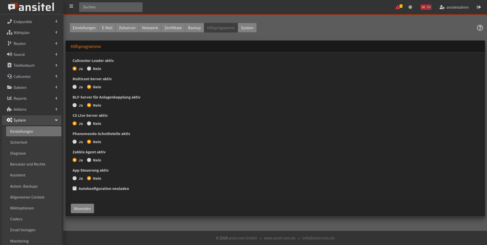Click the Absenden button

(82, 208)
